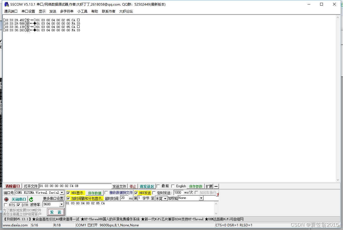Click the 保存数据 button
This screenshot has height=230, width=343.
pos(95,193)
